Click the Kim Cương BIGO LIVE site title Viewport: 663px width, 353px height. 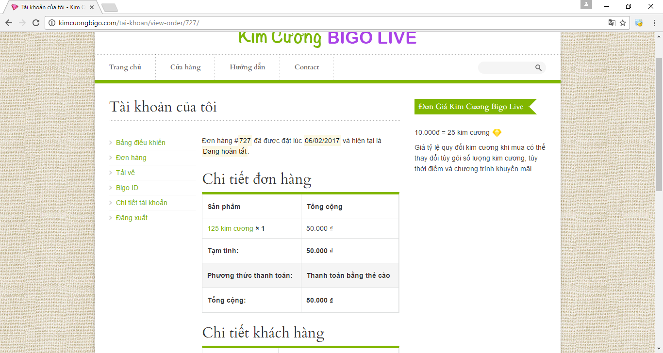point(327,38)
